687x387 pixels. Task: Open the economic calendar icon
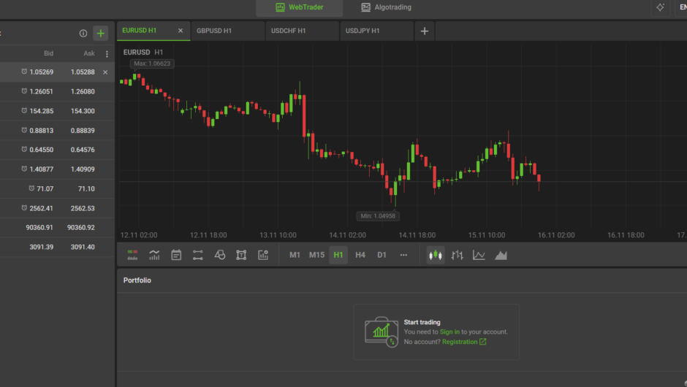[x=176, y=256]
